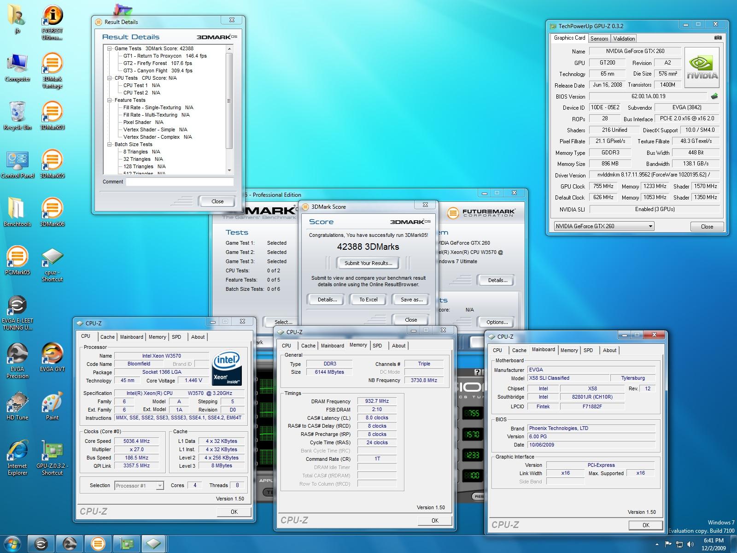Click the GPU-Z Close button
This screenshot has width=737, height=553.
(x=707, y=226)
